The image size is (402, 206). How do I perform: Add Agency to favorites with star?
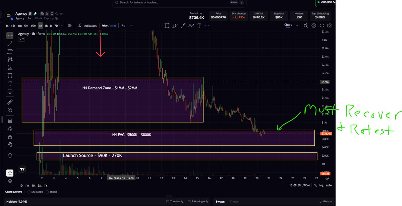57,14
